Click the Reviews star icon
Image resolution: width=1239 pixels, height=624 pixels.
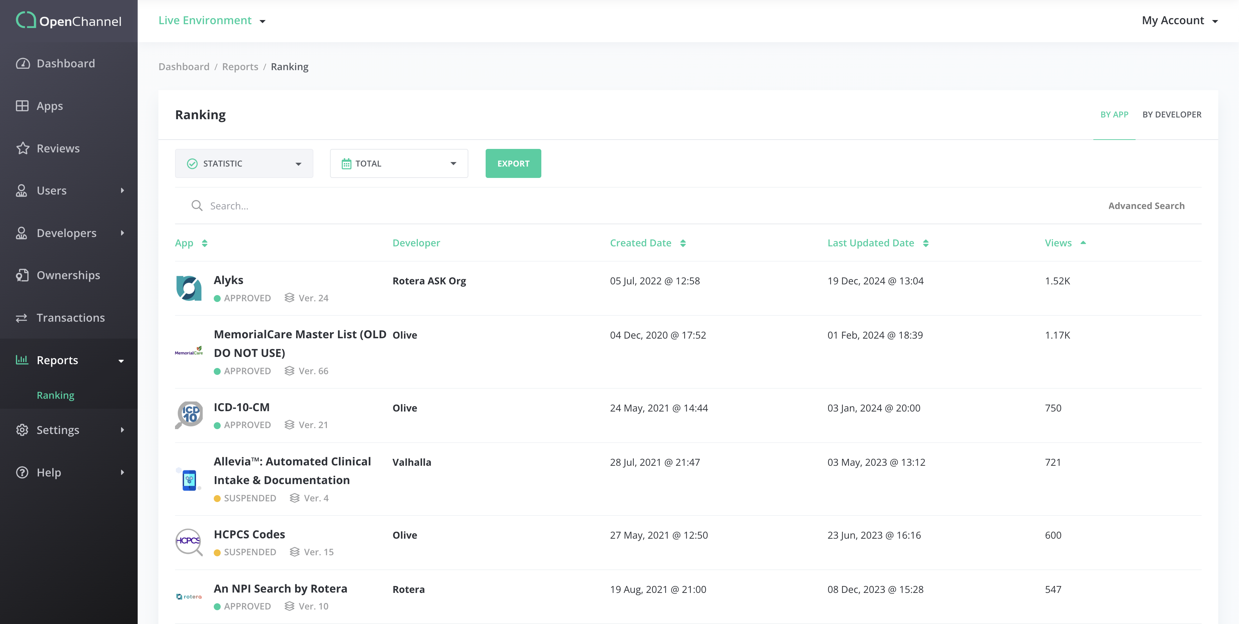point(22,149)
